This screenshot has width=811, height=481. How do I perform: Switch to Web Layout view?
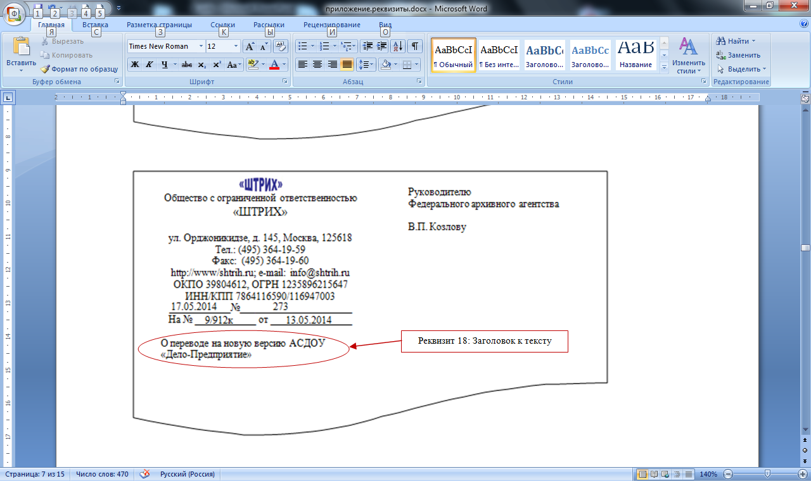(666, 474)
